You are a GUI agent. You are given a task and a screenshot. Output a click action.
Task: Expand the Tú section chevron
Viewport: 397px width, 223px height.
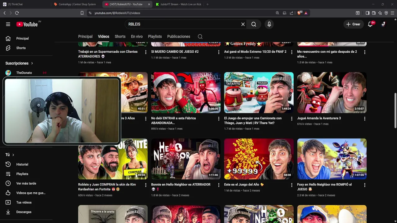pos(13,155)
